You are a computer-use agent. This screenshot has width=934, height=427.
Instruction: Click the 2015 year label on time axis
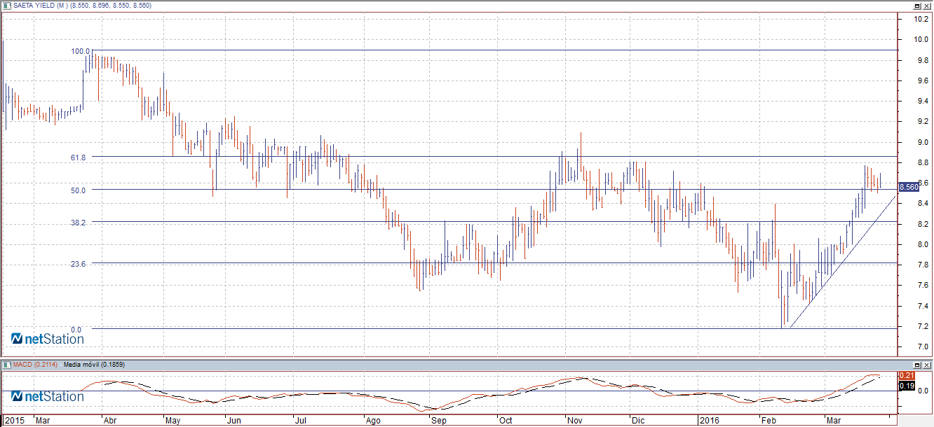14,421
